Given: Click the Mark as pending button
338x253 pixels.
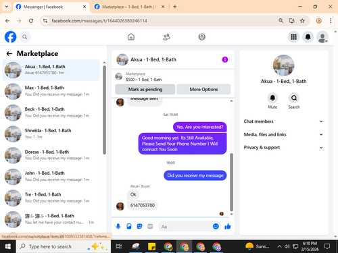Looking at the screenshot, I should (x=145, y=89).
